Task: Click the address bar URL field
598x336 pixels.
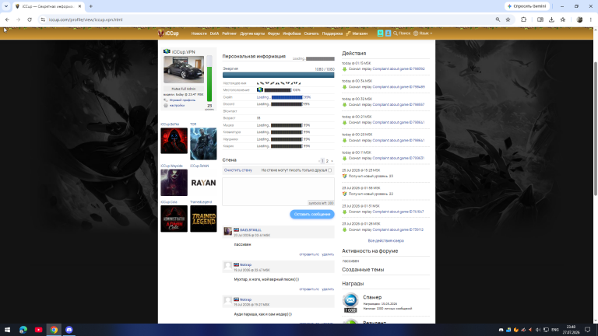Action: pyautogui.click(x=267, y=19)
